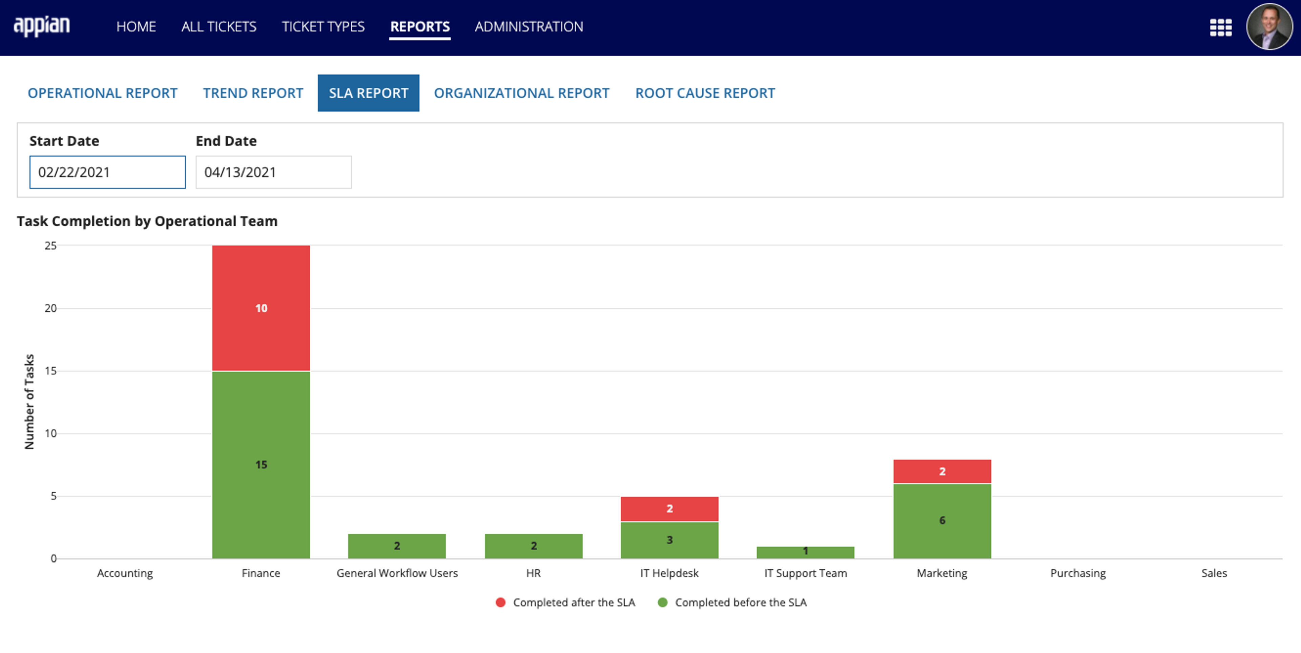Open the ADMINISTRATION page
The image size is (1301, 653).
(x=529, y=26)
